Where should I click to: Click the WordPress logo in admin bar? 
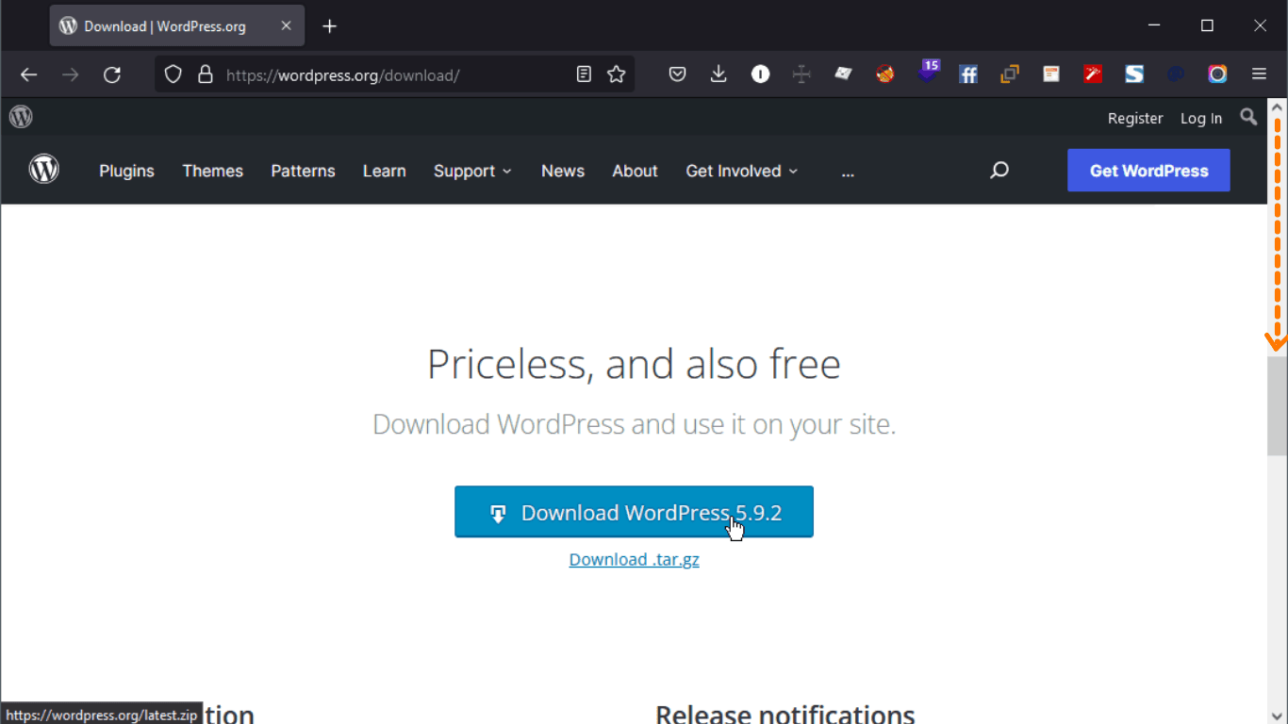click(21, 117)
